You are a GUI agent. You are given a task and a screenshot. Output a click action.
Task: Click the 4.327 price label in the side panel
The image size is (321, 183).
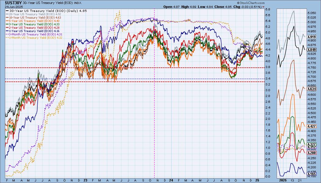click(x=312, y=144)
